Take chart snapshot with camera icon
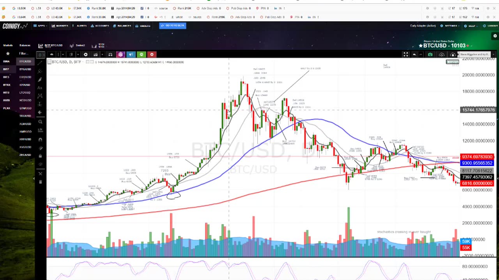Viewport: 499px width, 280px height. [430, 54]
